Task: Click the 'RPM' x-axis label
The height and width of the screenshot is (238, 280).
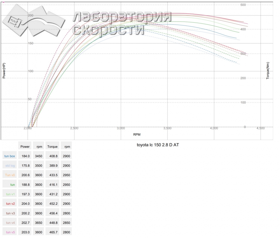Action: 137,134
